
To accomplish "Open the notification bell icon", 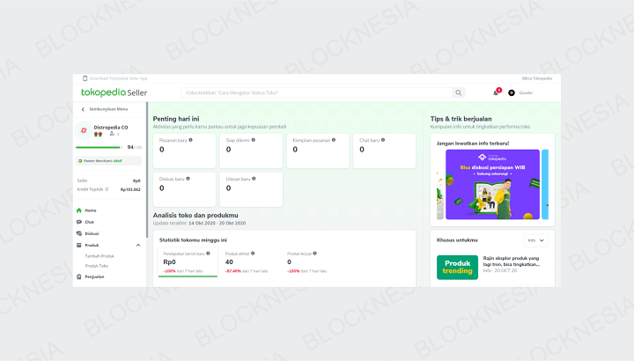I will coord(496,92).
